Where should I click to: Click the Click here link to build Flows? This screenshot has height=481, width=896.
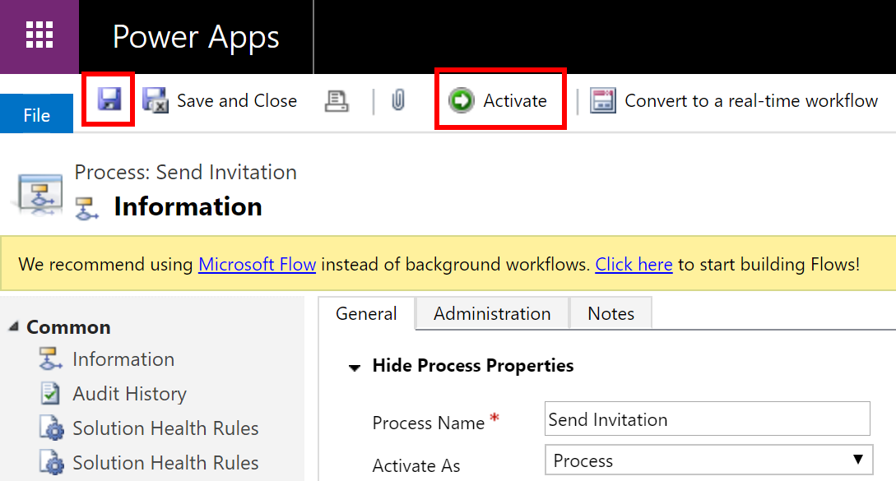(x=634, y=264)
